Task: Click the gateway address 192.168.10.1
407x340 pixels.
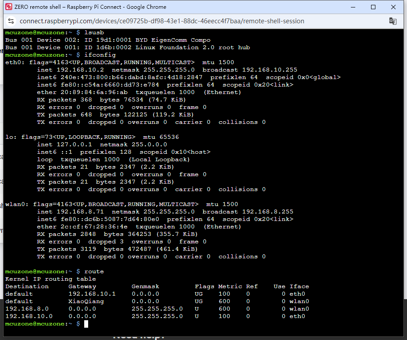Action: (x=92, y=294)
